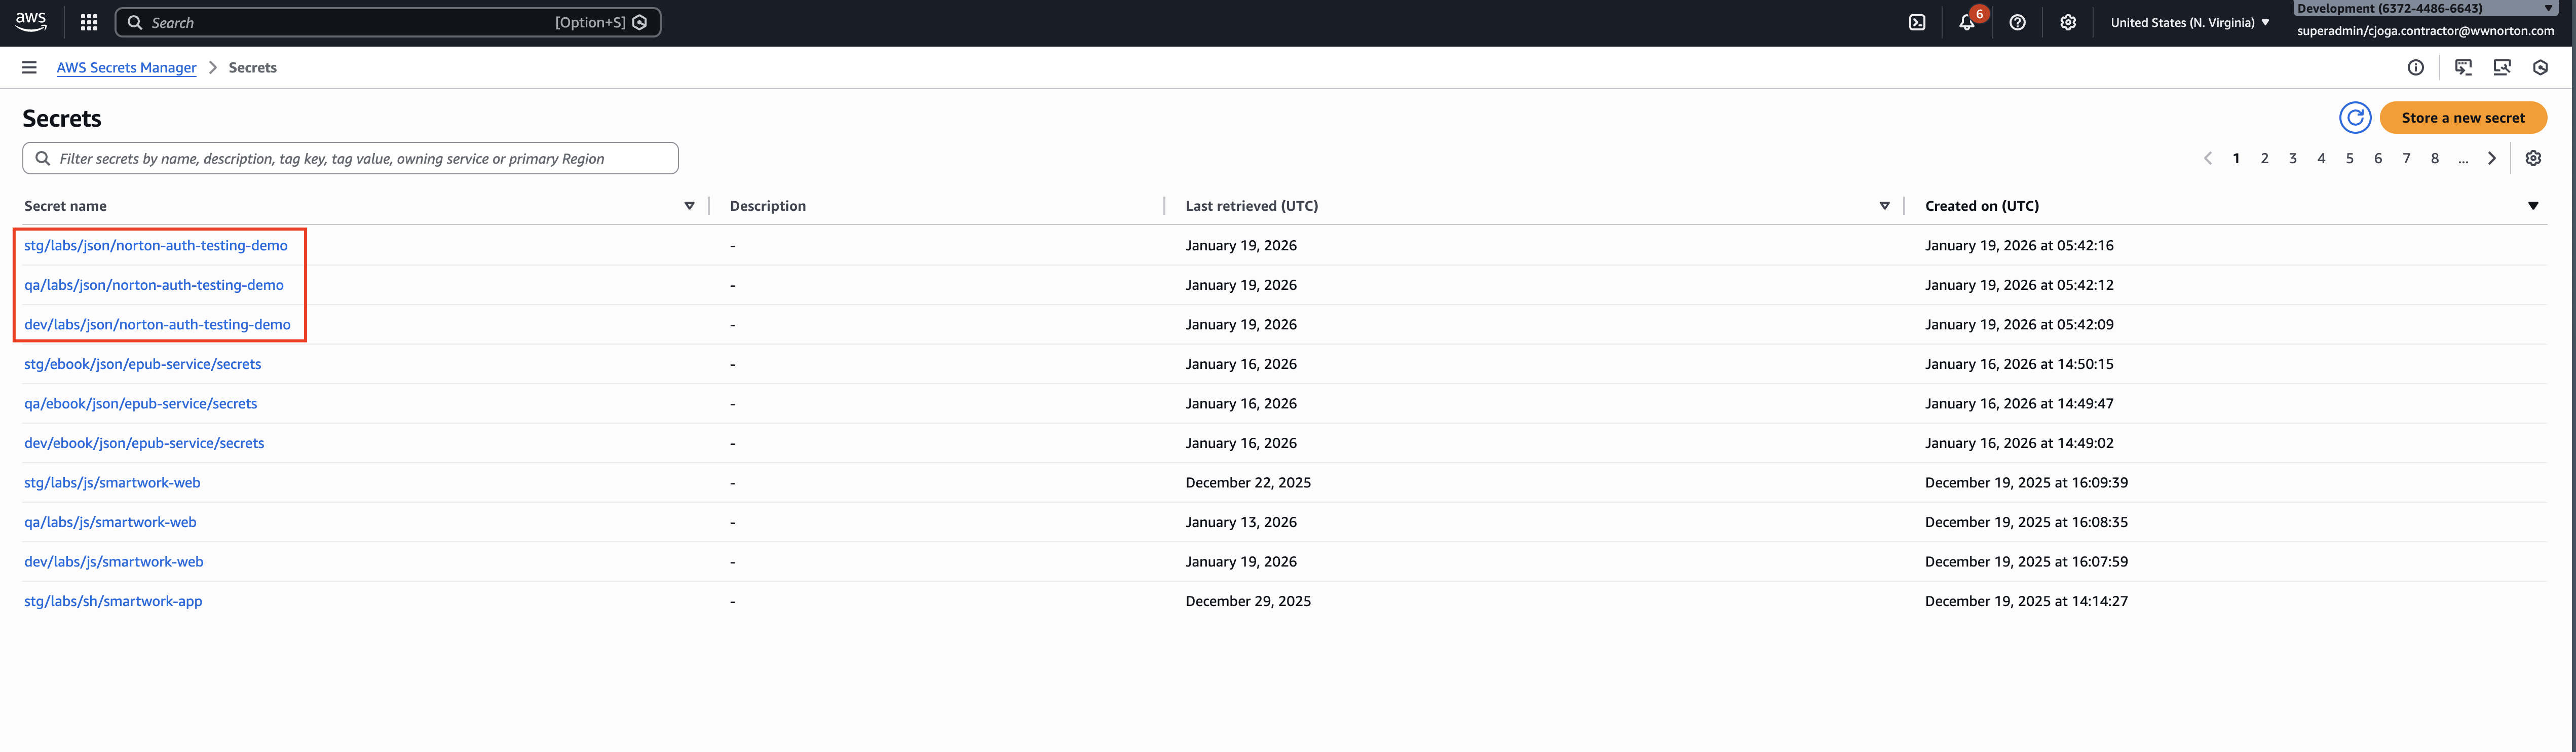Open the monitor-share icon in breadcrumb bar
This screenshot has width=2576, height=752.
(2502, 67)
